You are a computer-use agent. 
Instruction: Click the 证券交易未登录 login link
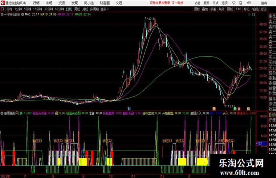(x=160, y=3)
